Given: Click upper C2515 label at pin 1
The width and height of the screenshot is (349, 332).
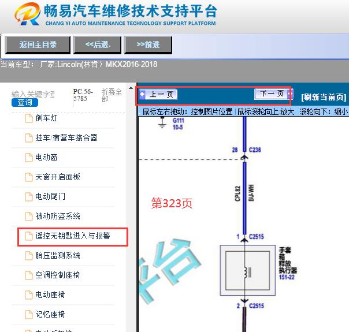Looking at the screenshot, I should [x=257, y=236].
